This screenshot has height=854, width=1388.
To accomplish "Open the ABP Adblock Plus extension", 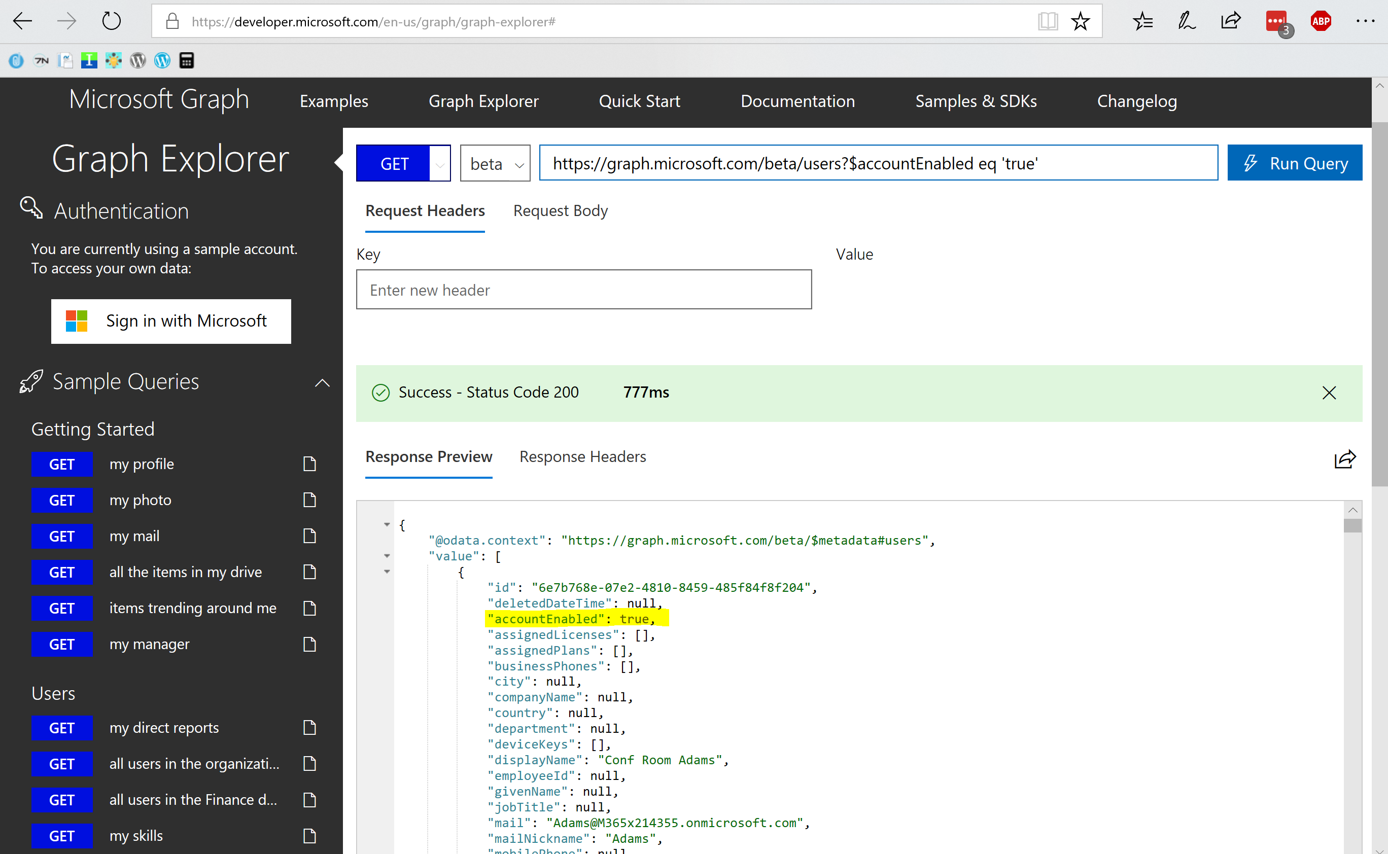I will [x=1321, y=21].
